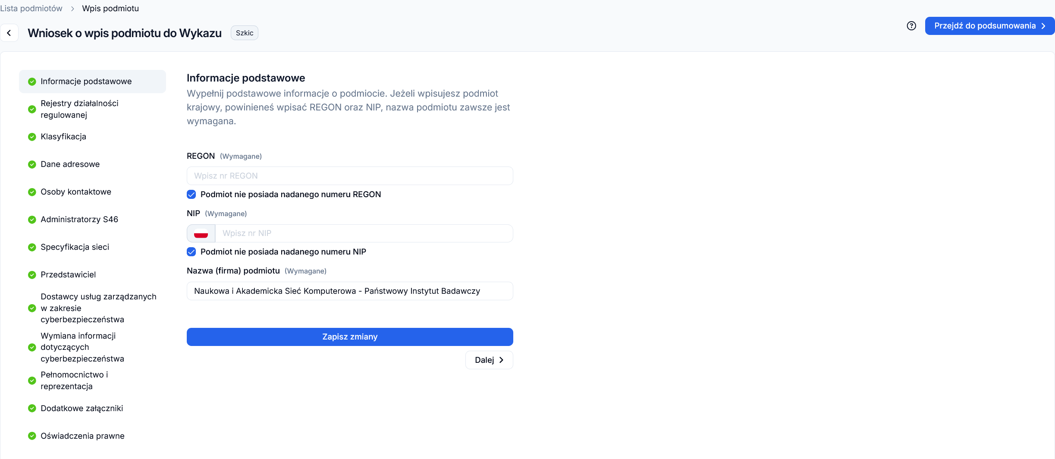Click the REGON number input field
1055x459 pixels.
(350, 176)
